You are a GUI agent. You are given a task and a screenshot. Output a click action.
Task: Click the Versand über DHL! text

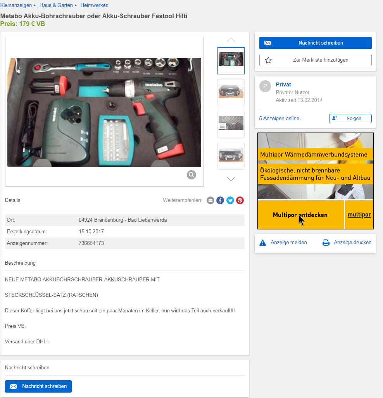click(x=26, y=342)
